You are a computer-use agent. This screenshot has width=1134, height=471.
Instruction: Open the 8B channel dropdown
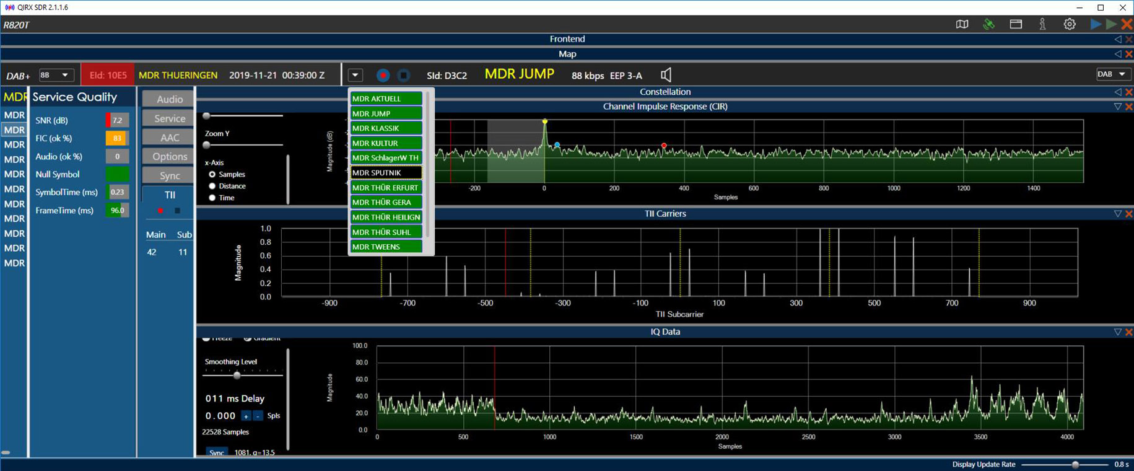pyautogui.click(x=56, y=75)
